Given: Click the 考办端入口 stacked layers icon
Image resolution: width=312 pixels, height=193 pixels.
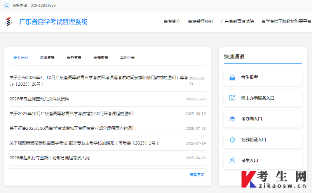Looking at the screenshot, I should [x=232, y=119].
